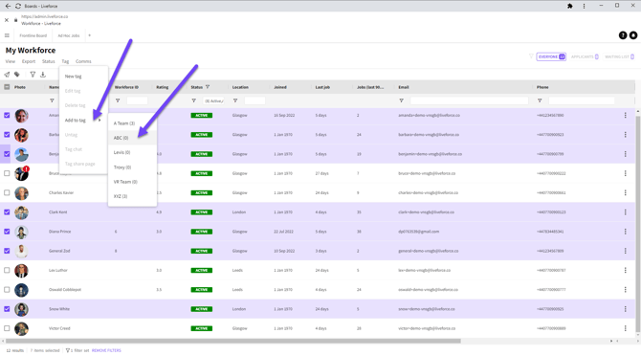Click the Phone filter input field
Screen dimensions: 641x356
click(x=582, y=100)
